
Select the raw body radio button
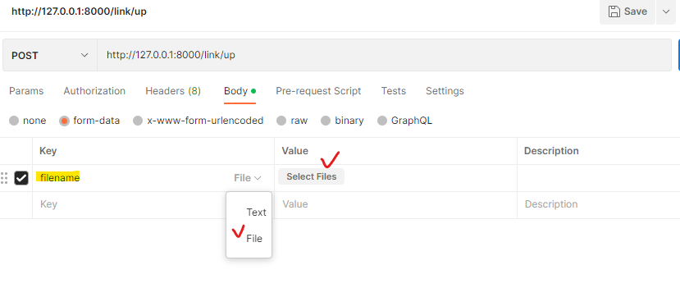pyautogui.click(x=281, y=121)
